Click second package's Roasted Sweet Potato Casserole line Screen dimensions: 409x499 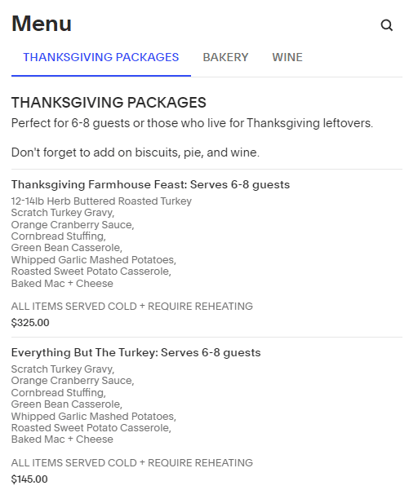click(x=91, y=428)
